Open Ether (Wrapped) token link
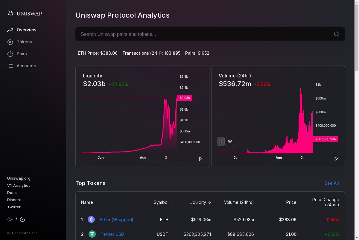 116,220
